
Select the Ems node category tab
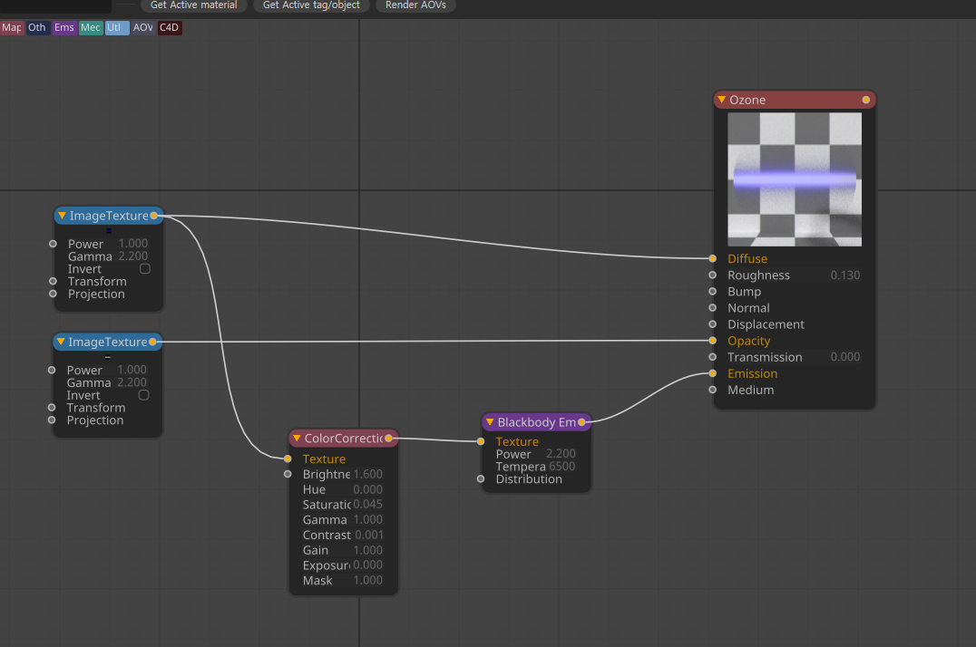(x=64, y=28)
